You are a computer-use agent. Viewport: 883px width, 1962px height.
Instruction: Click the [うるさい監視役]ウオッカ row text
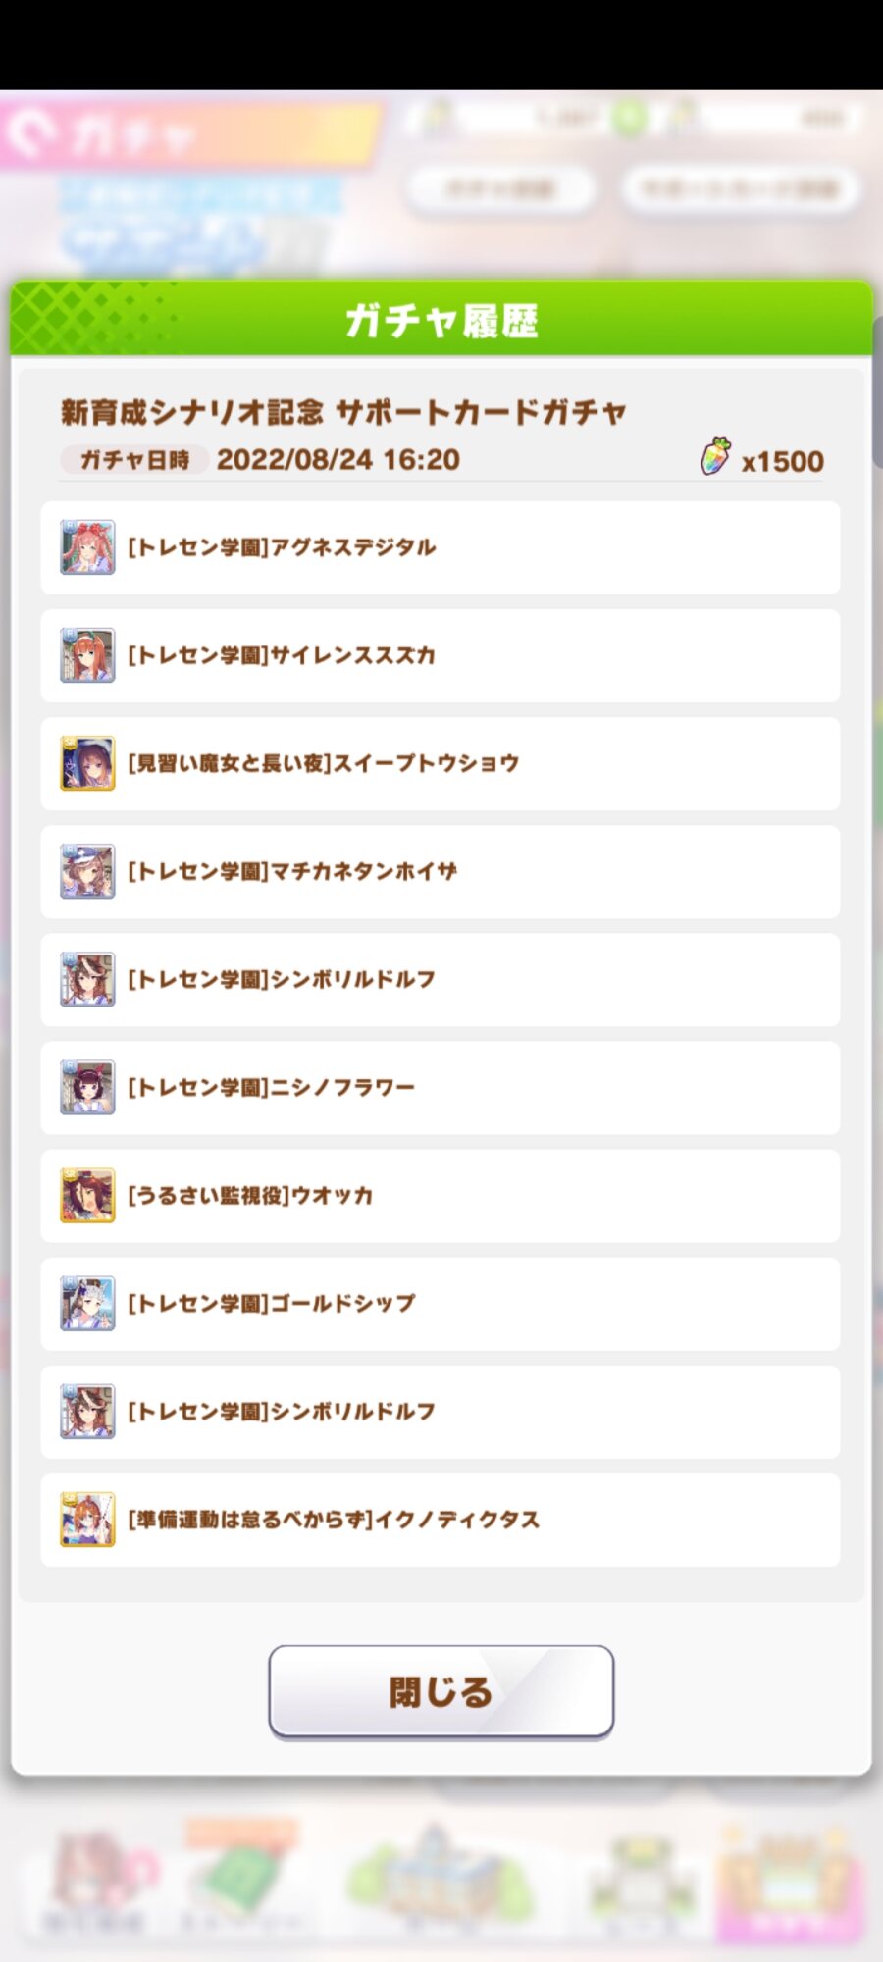[250, 1195]
